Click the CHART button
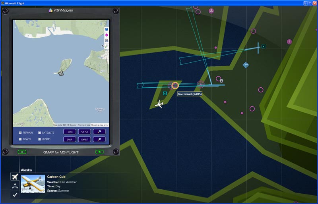 [84, 139]
